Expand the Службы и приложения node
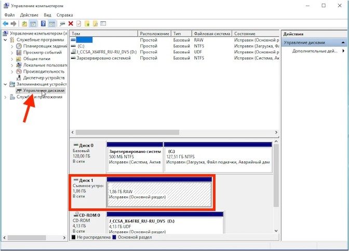349x251 pixels. [5, 97]
